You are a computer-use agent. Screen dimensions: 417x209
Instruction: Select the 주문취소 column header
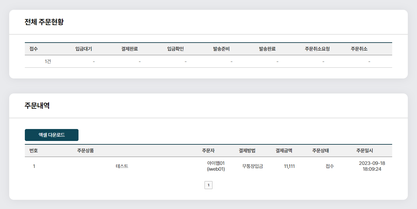(359, 49)
